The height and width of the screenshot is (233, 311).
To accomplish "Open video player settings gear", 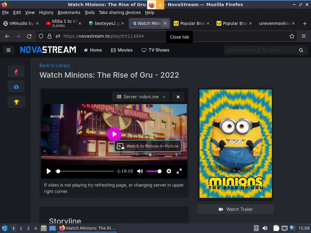I will [169, 171].
